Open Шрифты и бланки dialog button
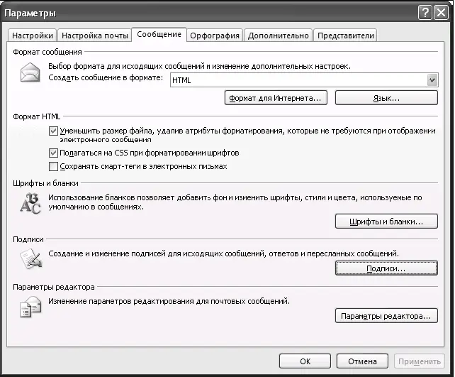 (x=386, y=222)
